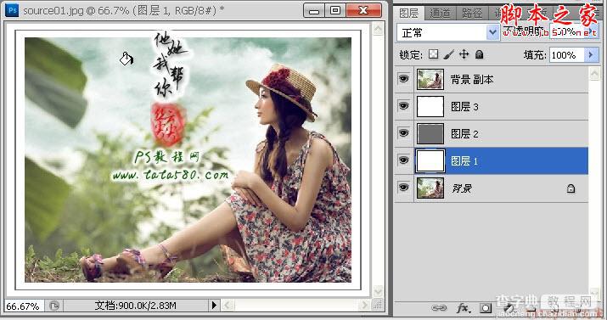Open the blend mode 正常 dropdown

447,32
